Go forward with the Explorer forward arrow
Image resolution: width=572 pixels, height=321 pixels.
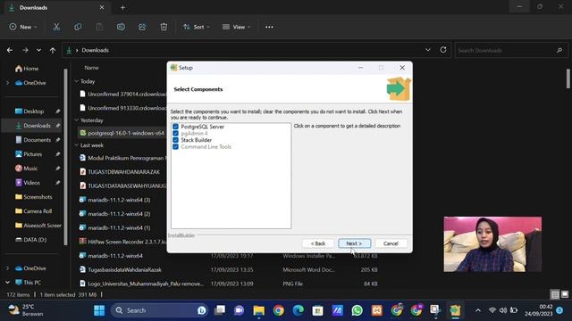[25, 50]
